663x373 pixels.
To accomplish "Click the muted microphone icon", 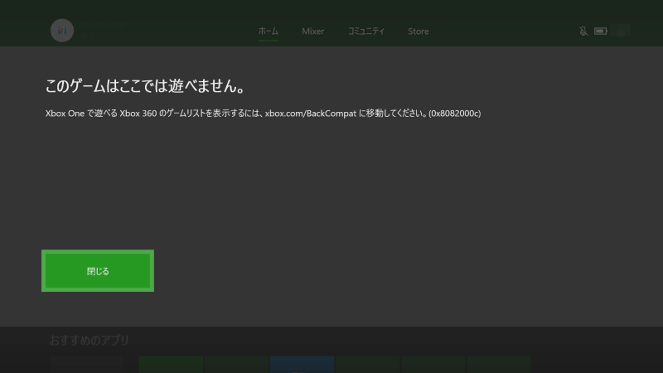I will (583, 31).
